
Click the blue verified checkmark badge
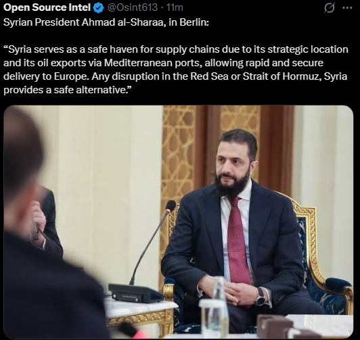coord(98,8)
